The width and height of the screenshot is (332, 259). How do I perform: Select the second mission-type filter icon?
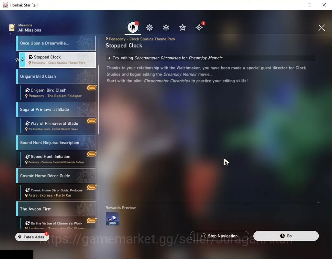click(x=149, y=27)
